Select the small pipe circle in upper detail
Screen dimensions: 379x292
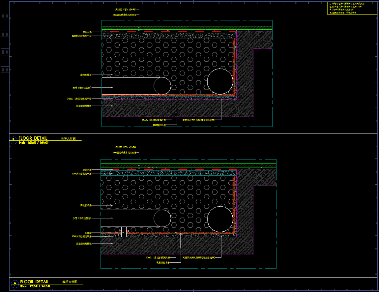tap(162, 86)
